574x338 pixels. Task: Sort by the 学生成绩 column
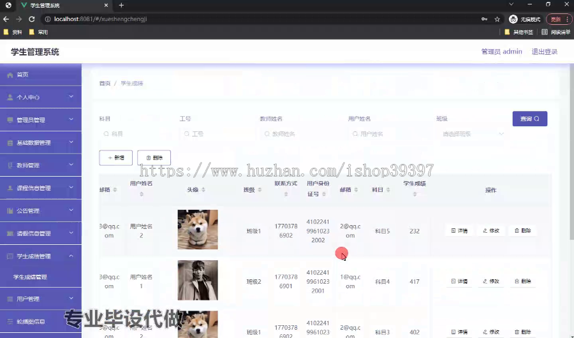[x=415, y=194]
